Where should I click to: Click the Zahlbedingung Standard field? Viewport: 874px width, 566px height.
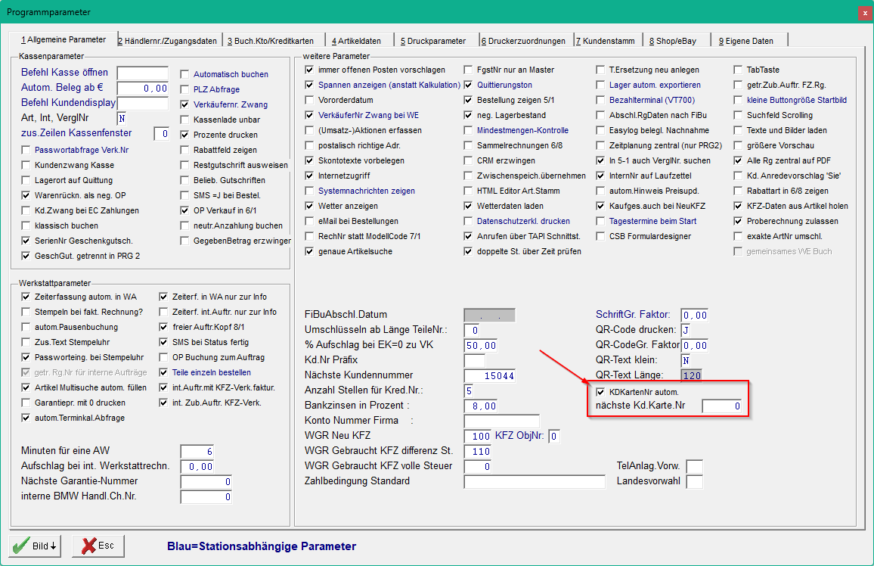[x=534, y=481]
